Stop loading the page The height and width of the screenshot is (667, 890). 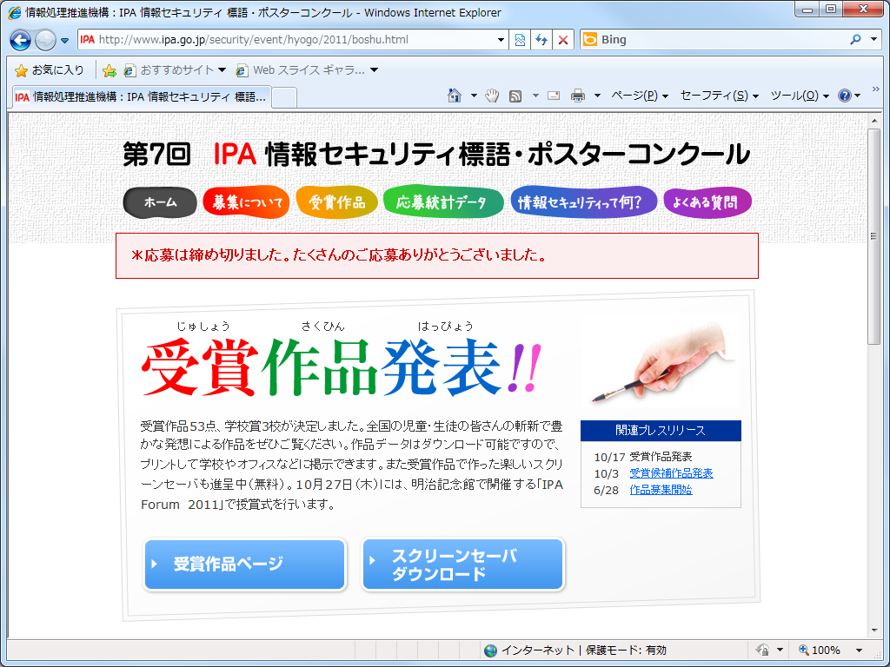[561, 39]
